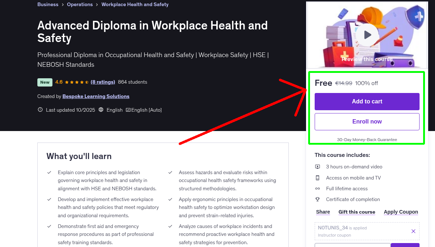This screenshot has width=435, height=247.
Task: Click the on-demand video icon
Action: (x=318, y=167)
